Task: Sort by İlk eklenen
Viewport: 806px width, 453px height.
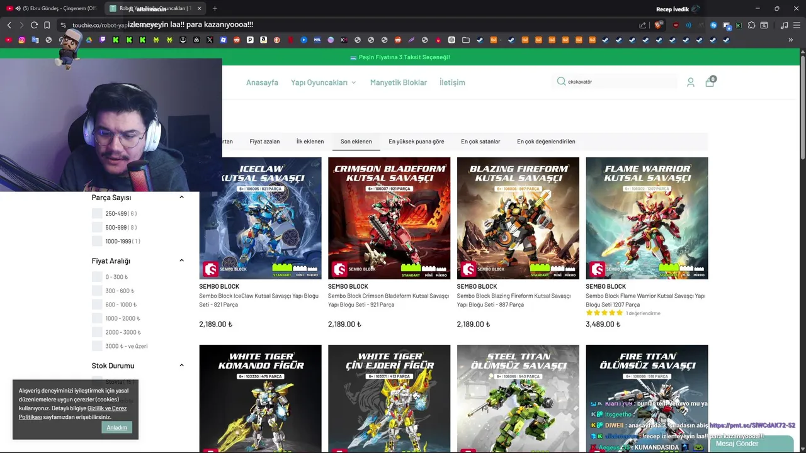Action: point(310,142)
